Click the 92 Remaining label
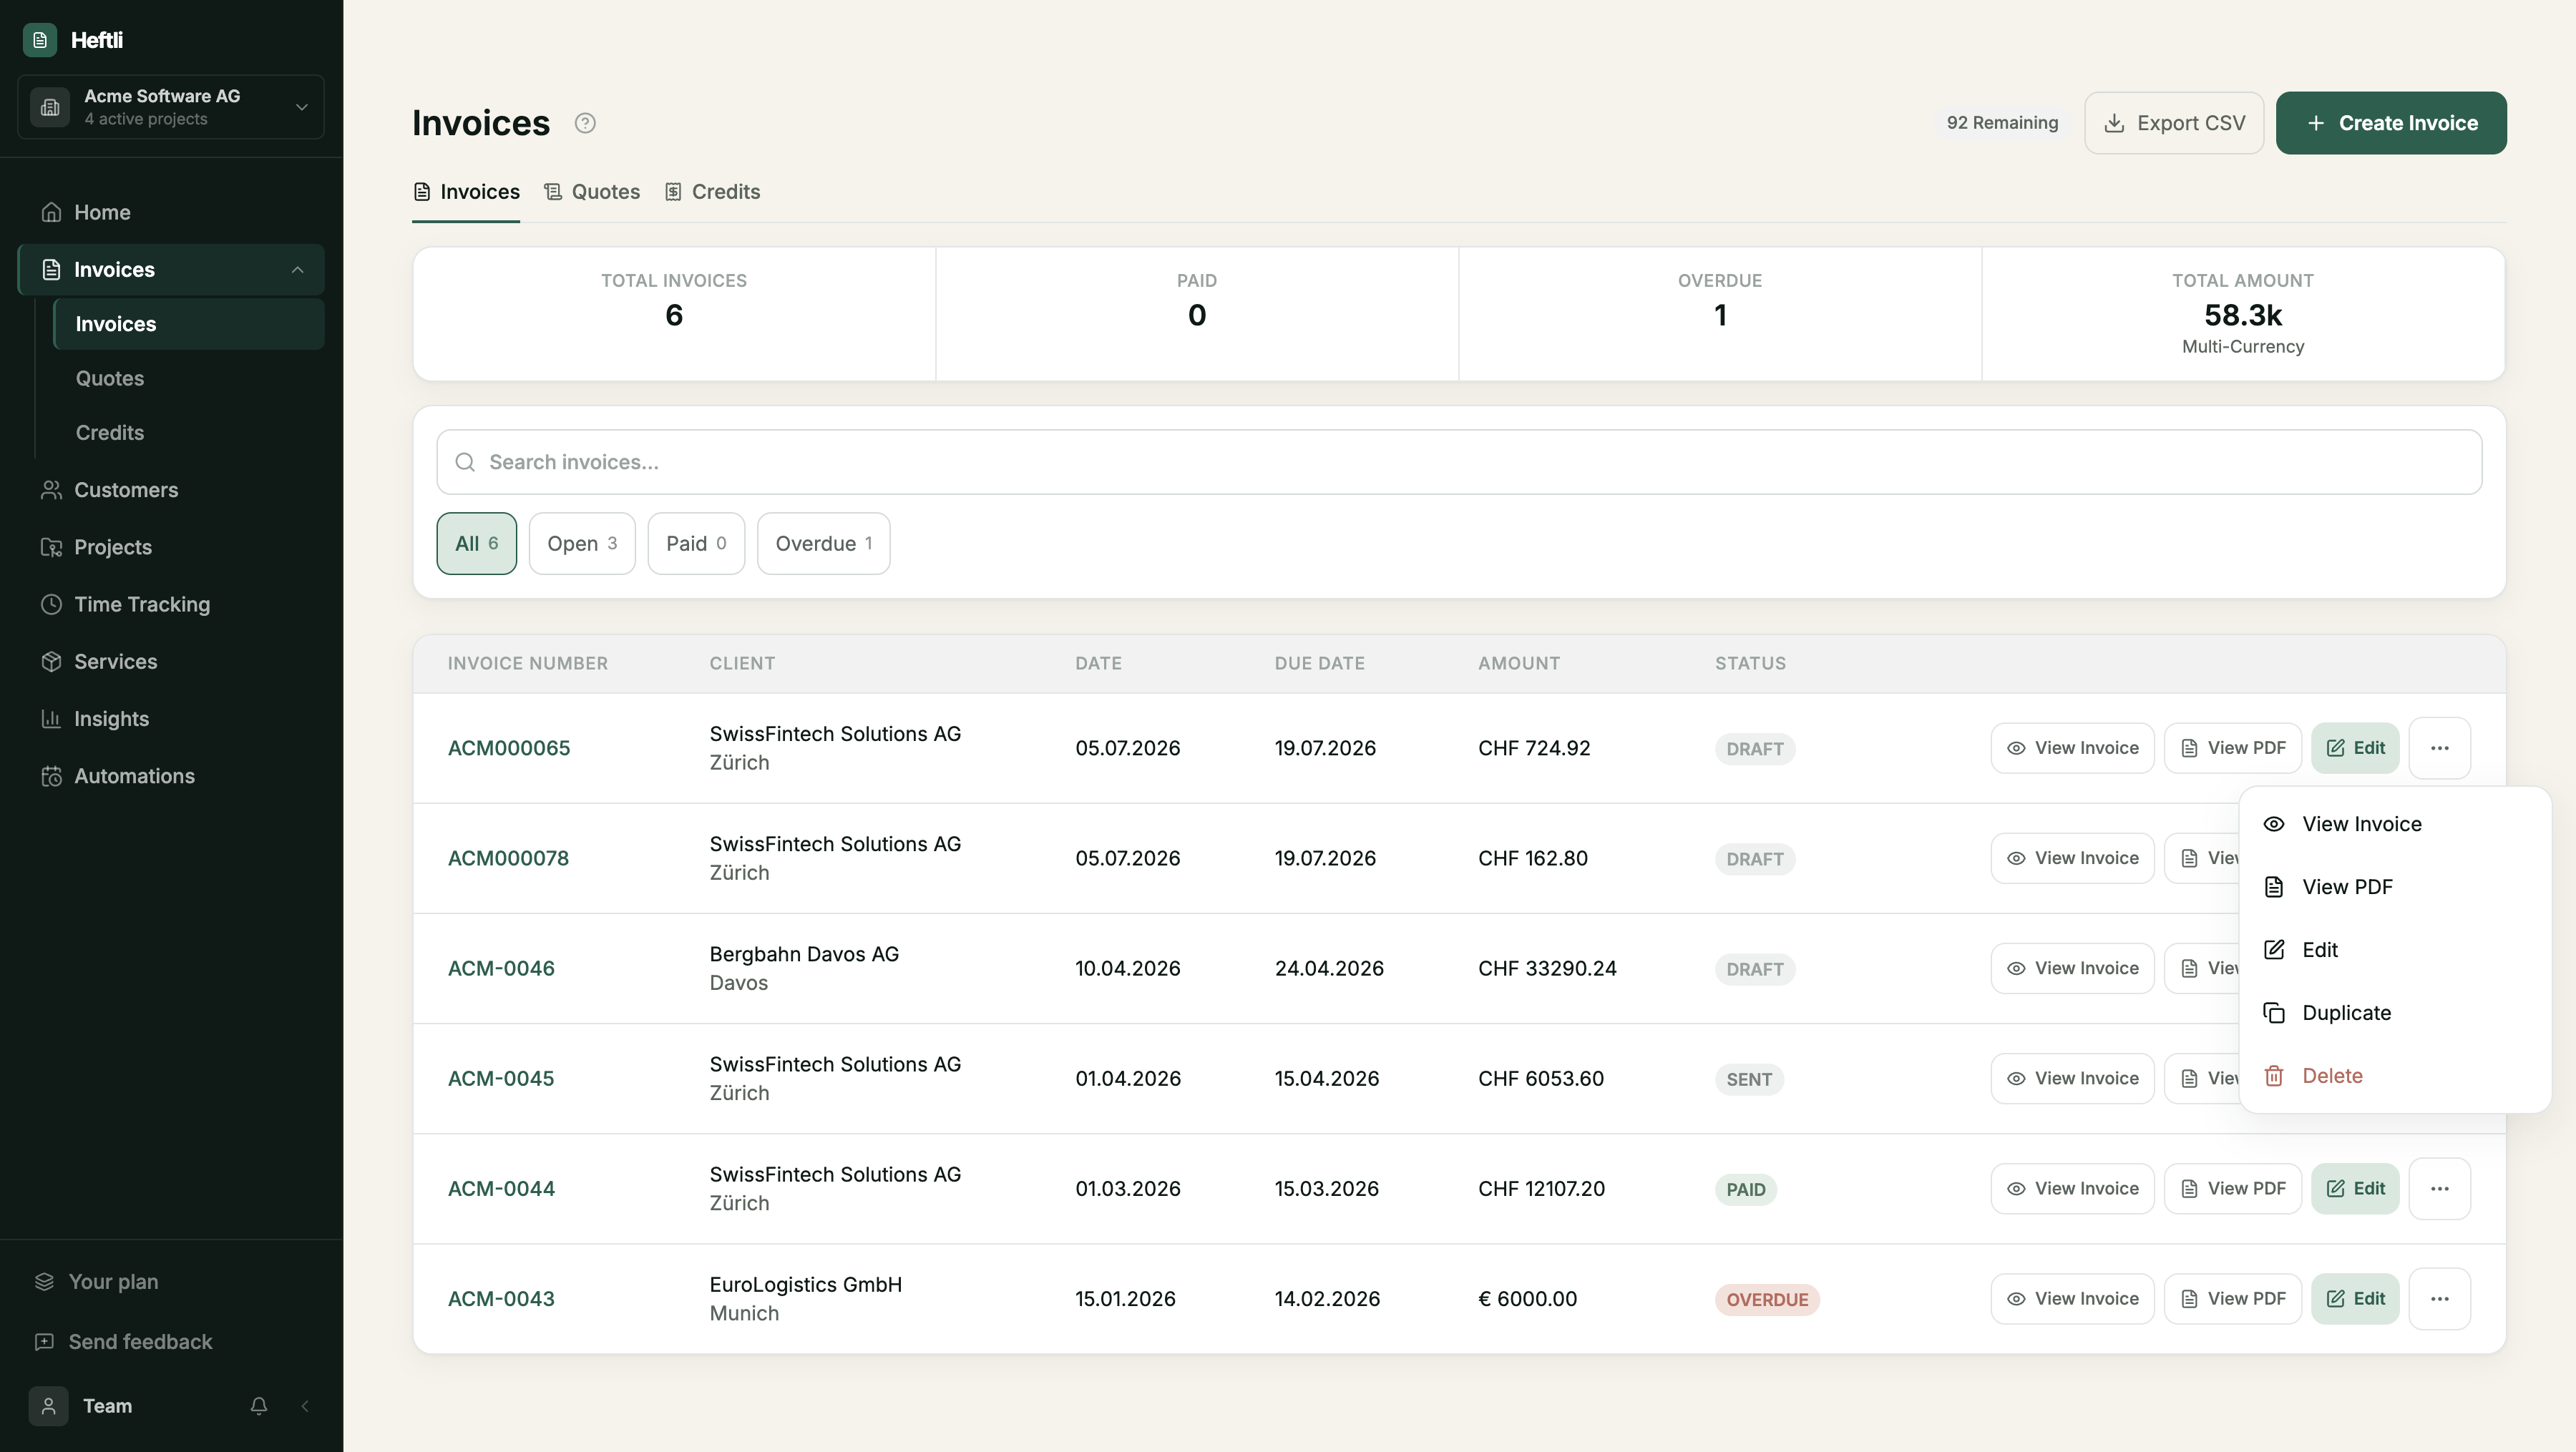Screen dimensions: 2576x1452 pyautogui.click(x=2002, y=123)
